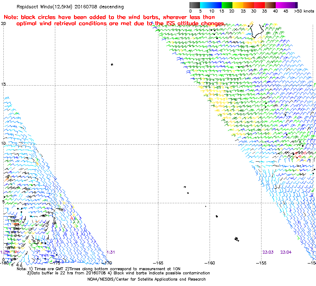
Task: Click the red "Note: black circles have been added" line
Action: click(109, 17)
